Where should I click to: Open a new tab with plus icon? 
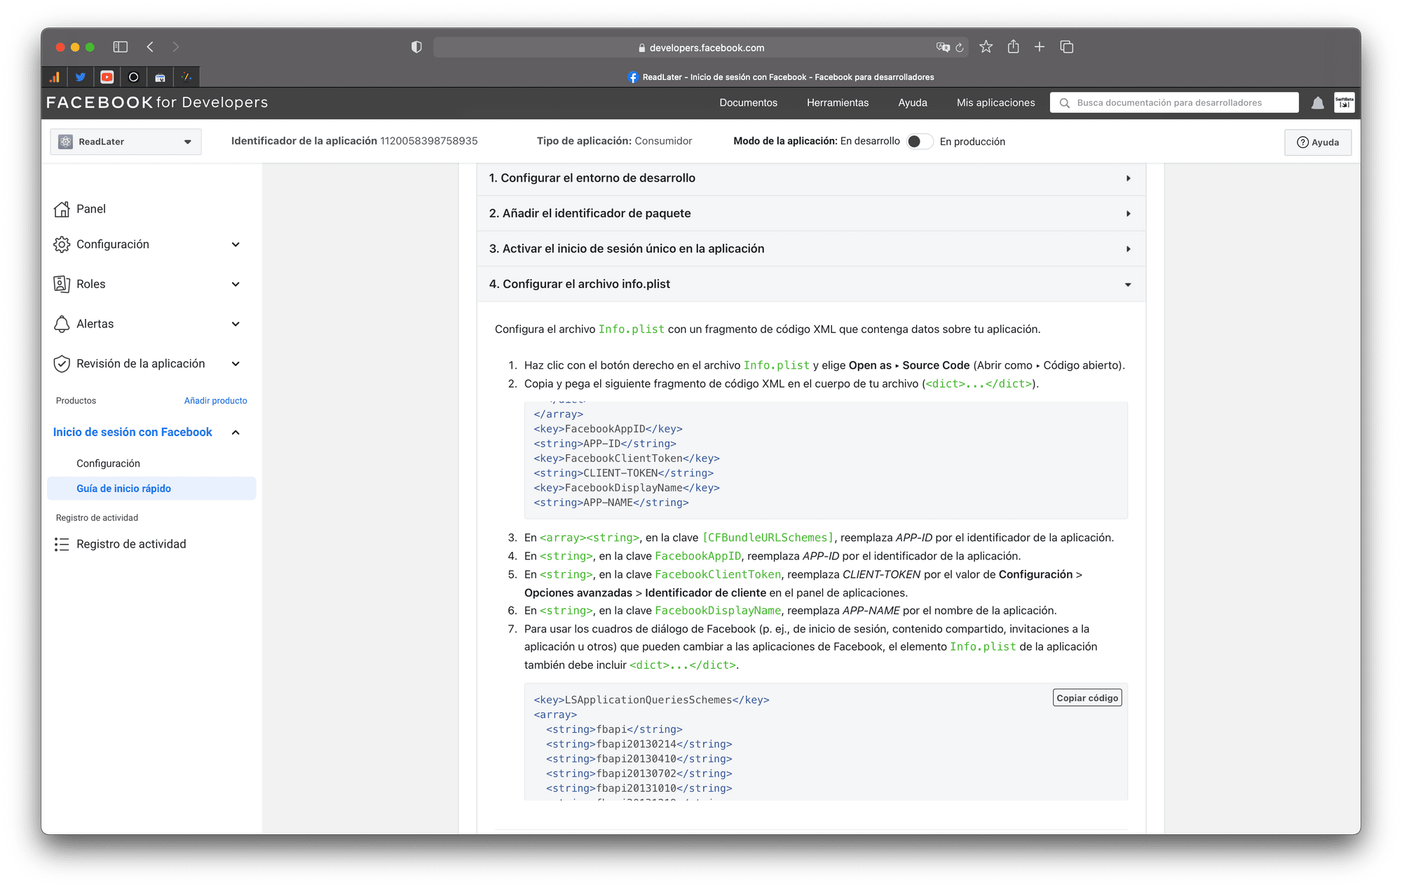tap(1040, 47)
